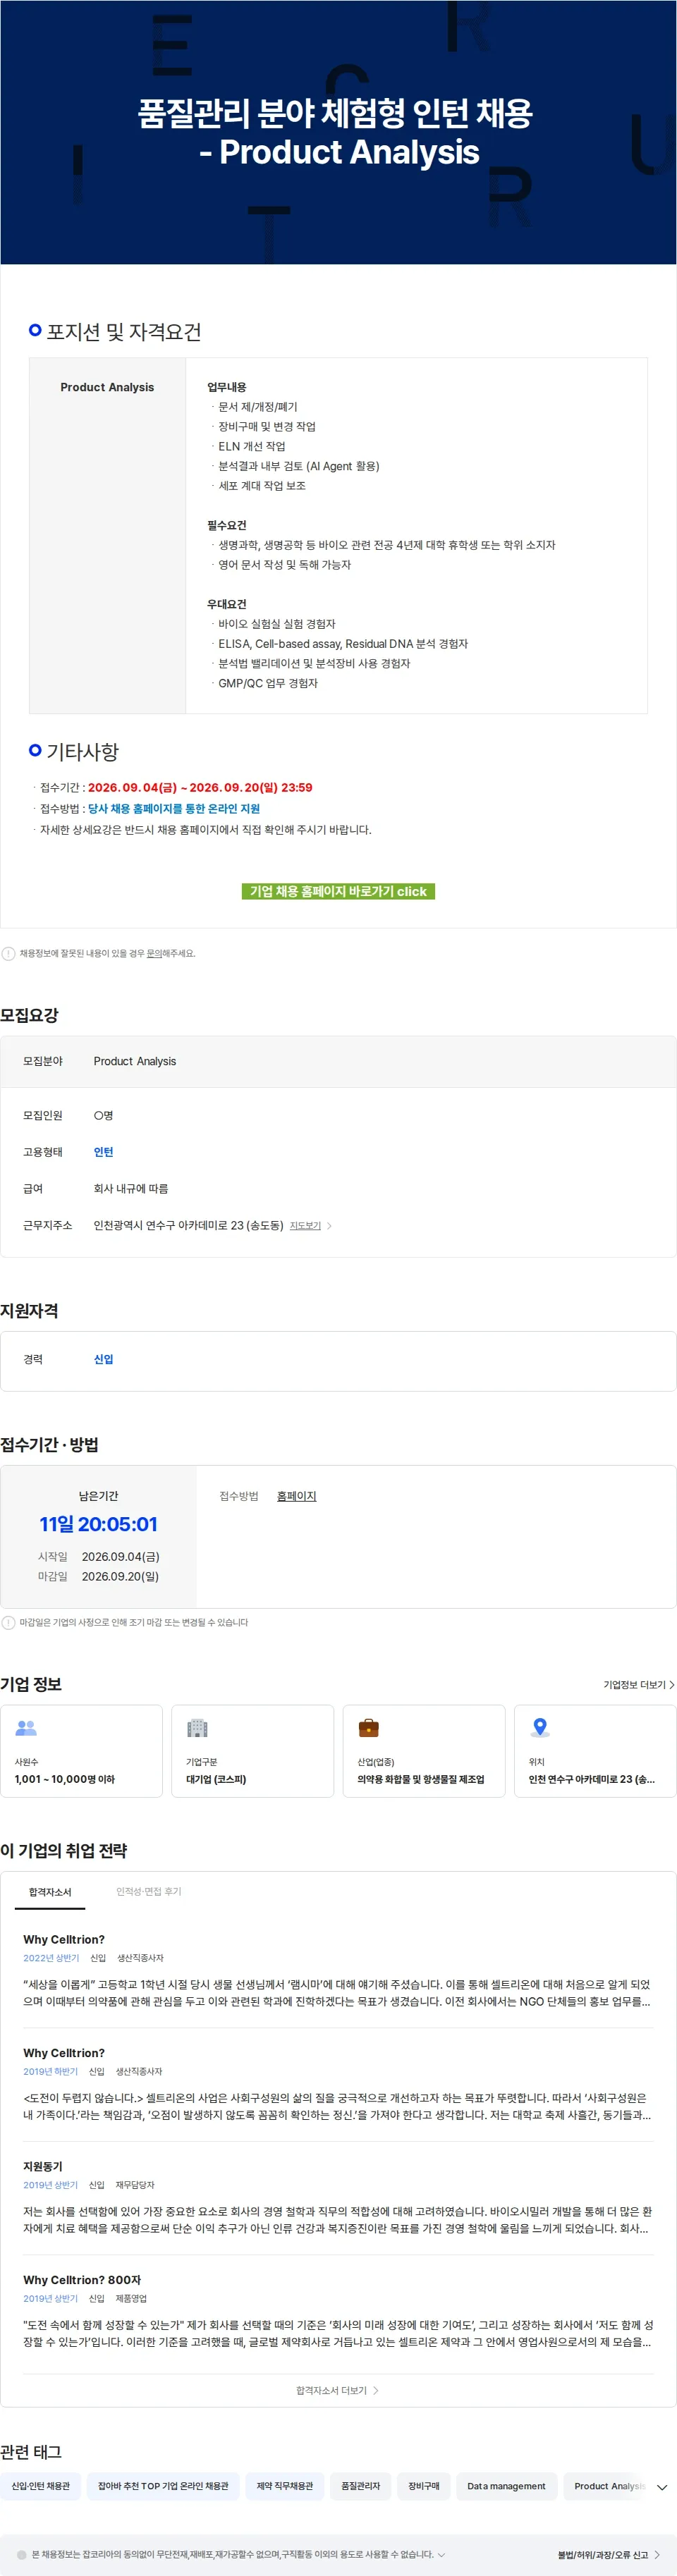Screen dimensions: 677x2576
Task: Click the 문의 link in the notice
Action: pos(154,953)
